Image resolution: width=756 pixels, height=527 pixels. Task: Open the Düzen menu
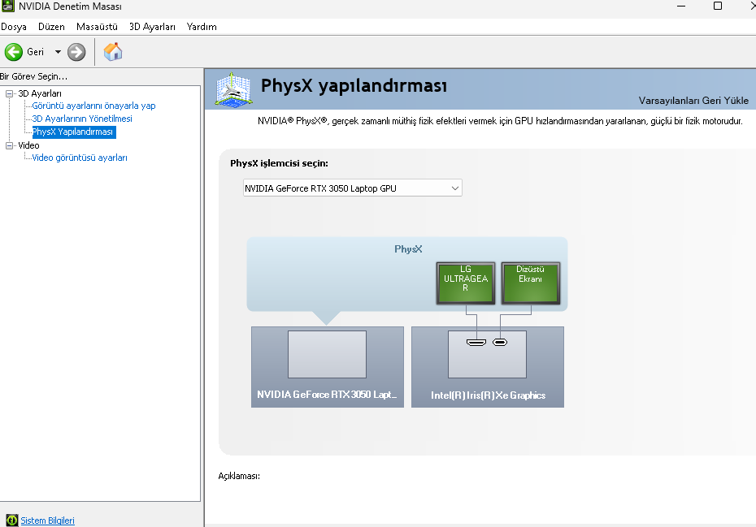51,27
